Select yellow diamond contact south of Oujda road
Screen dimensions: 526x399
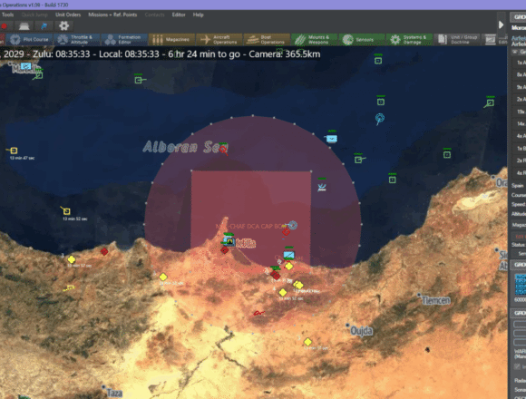tap(307, 342)
